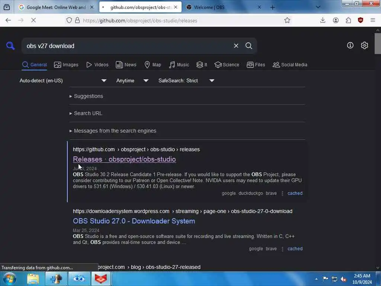Open Firefox View tabs overview icon
The height and width of the screenshot is (286, 381).
tap(7, 7)
